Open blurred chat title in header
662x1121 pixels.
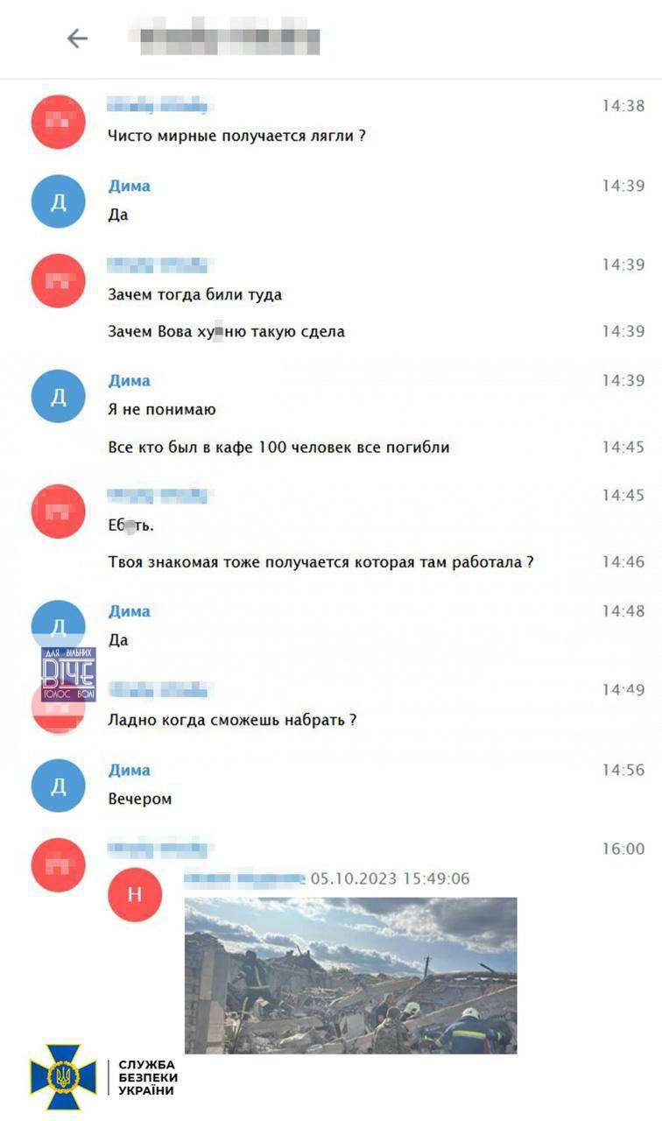point(229,38)
